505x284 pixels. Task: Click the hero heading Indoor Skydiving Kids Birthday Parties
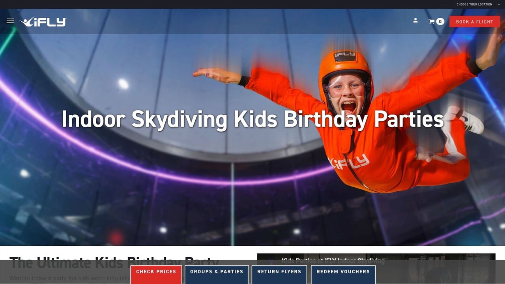point(252,119)
